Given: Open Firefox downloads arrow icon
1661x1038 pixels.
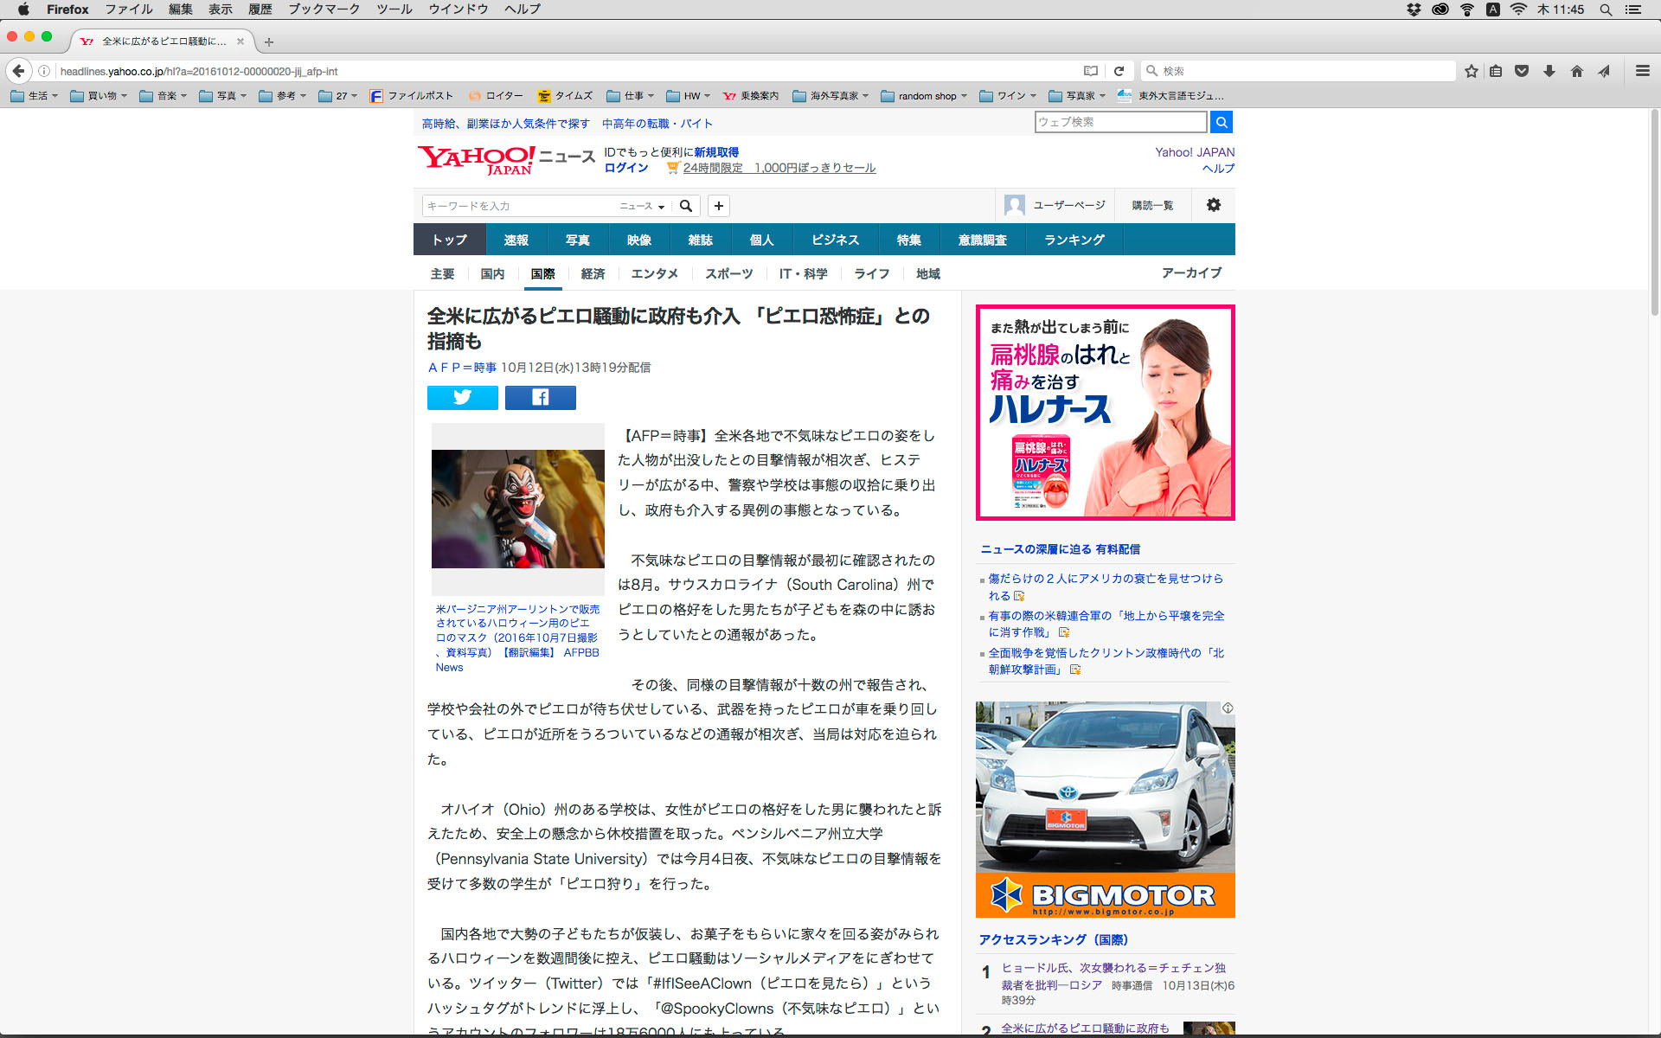Looking at the screenshot, I should 1549,71.
